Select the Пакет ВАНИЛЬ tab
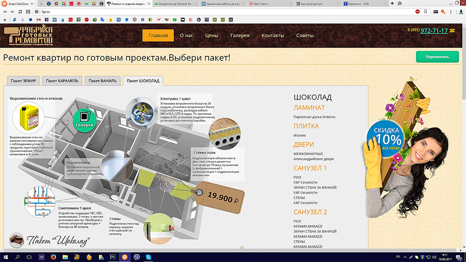The height and width of the screenshot is (262, 466). 103,81
